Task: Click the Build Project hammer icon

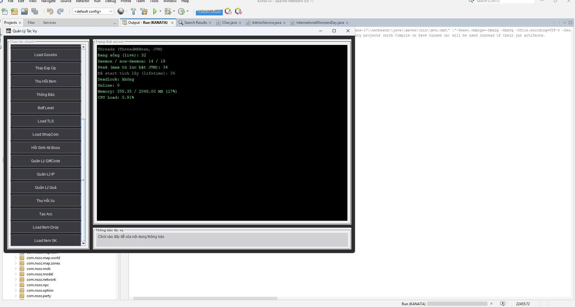Action: (133, 11)
